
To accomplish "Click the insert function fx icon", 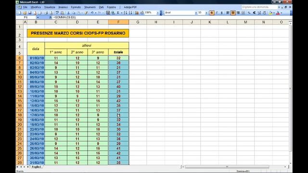I will 51,17.
